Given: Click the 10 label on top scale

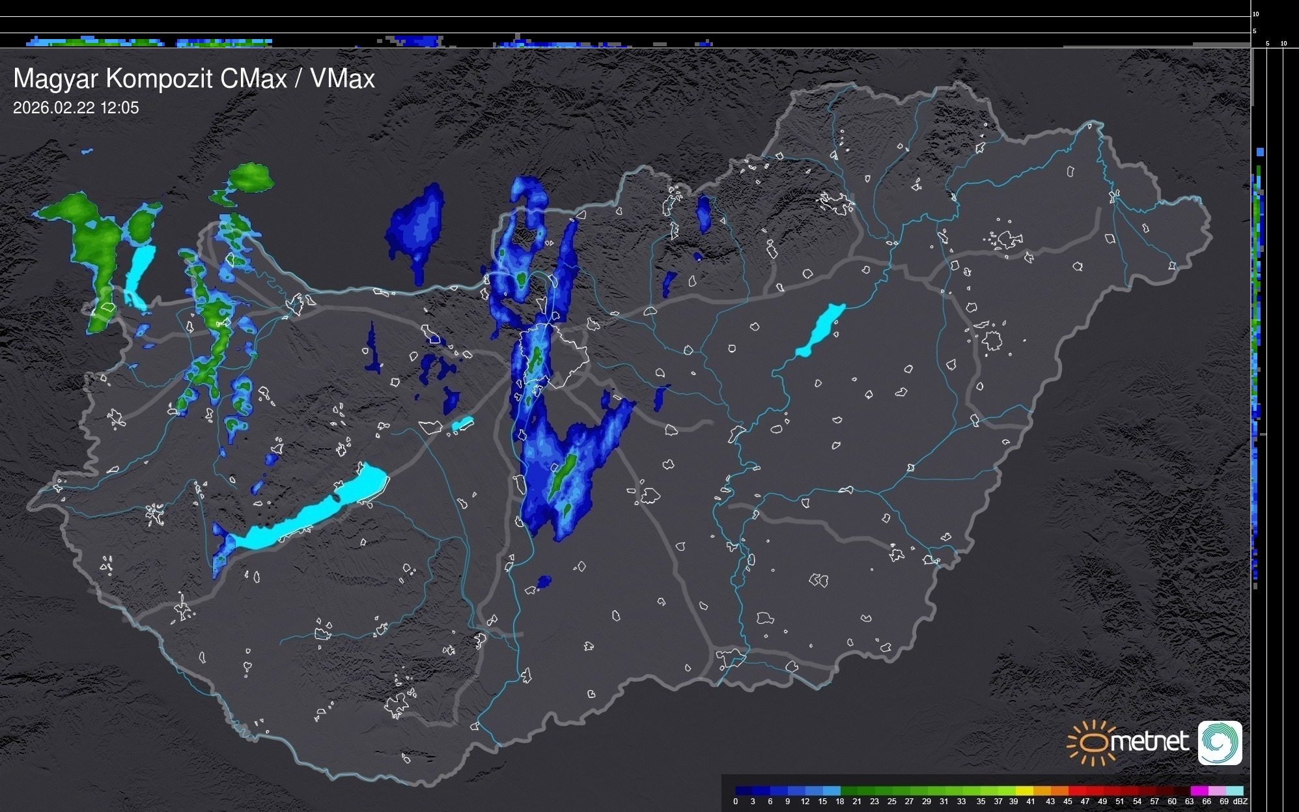Looking at the screenshot, I should coord(1255,14).
